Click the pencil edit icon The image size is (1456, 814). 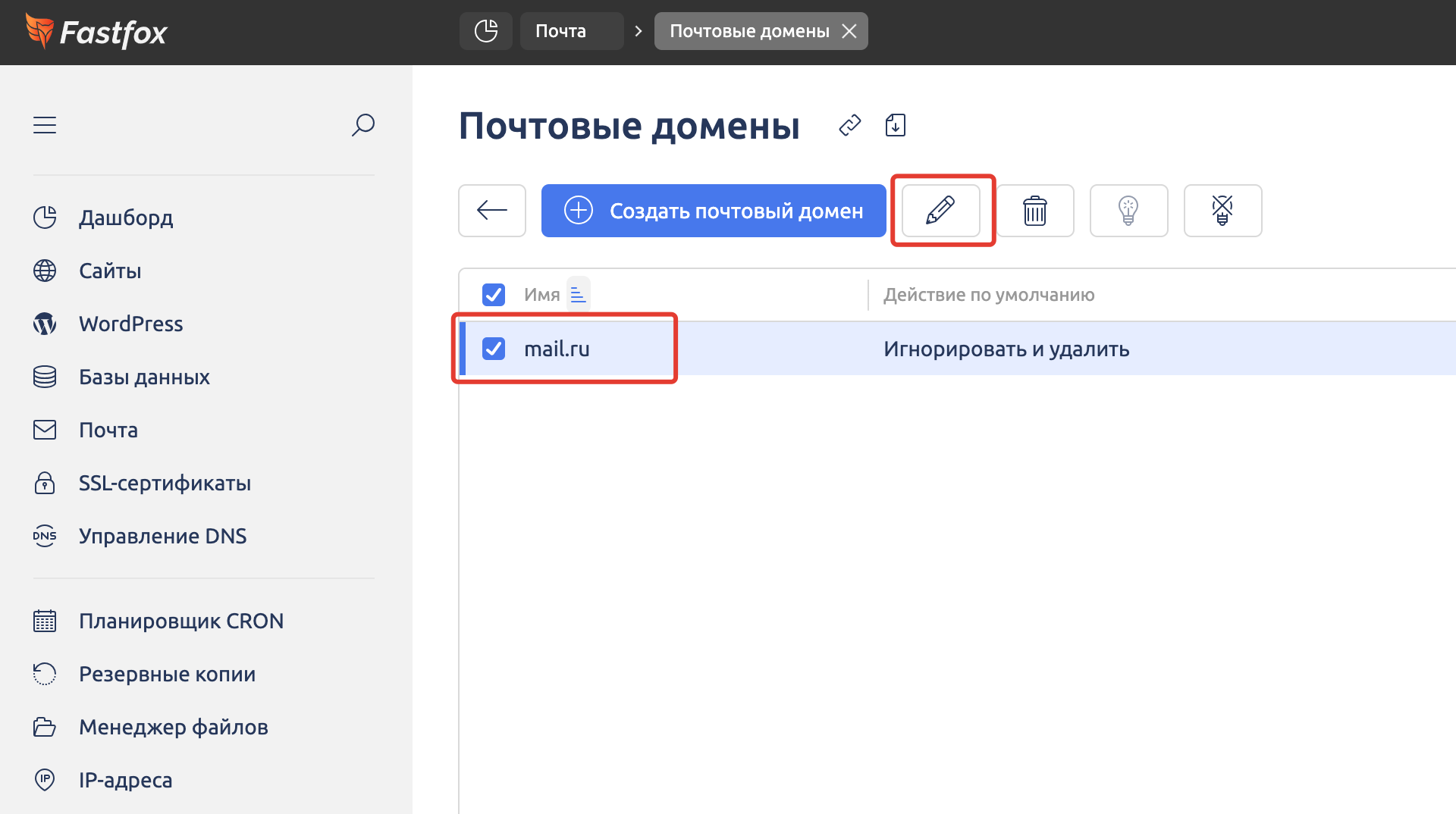940,211
